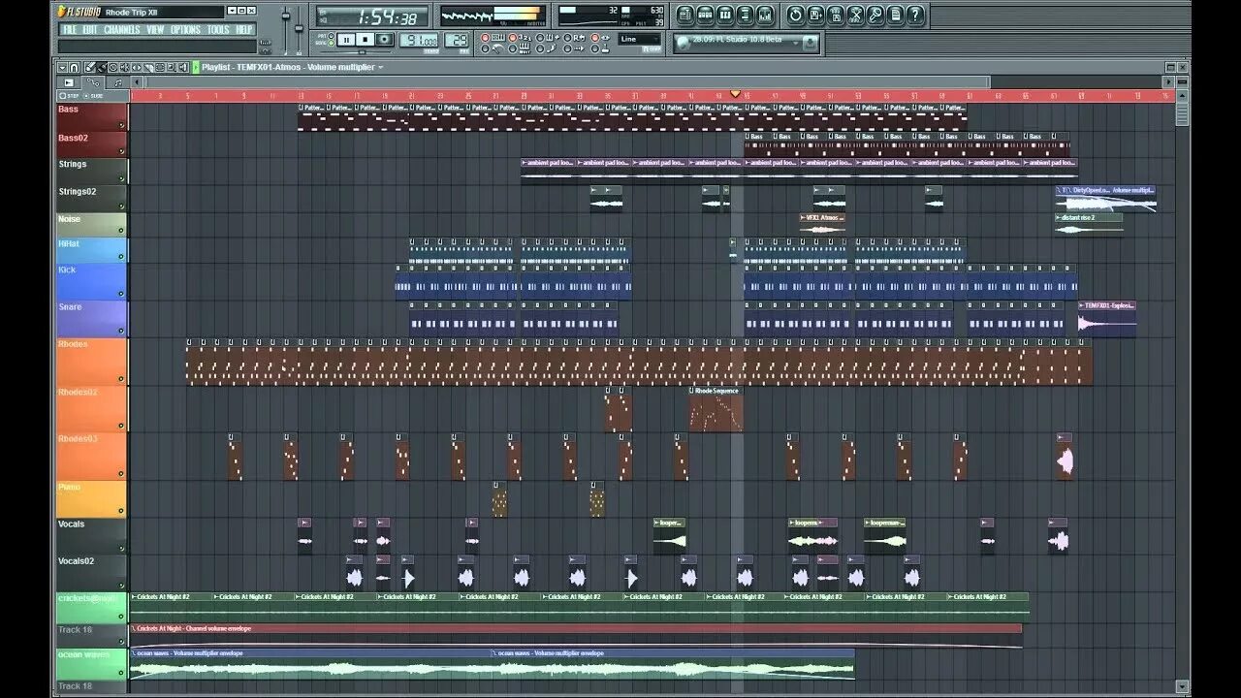This screenshot has height=698, width=1241.
Task: Adjust the main pitch slider
Action: pos(299,28)
